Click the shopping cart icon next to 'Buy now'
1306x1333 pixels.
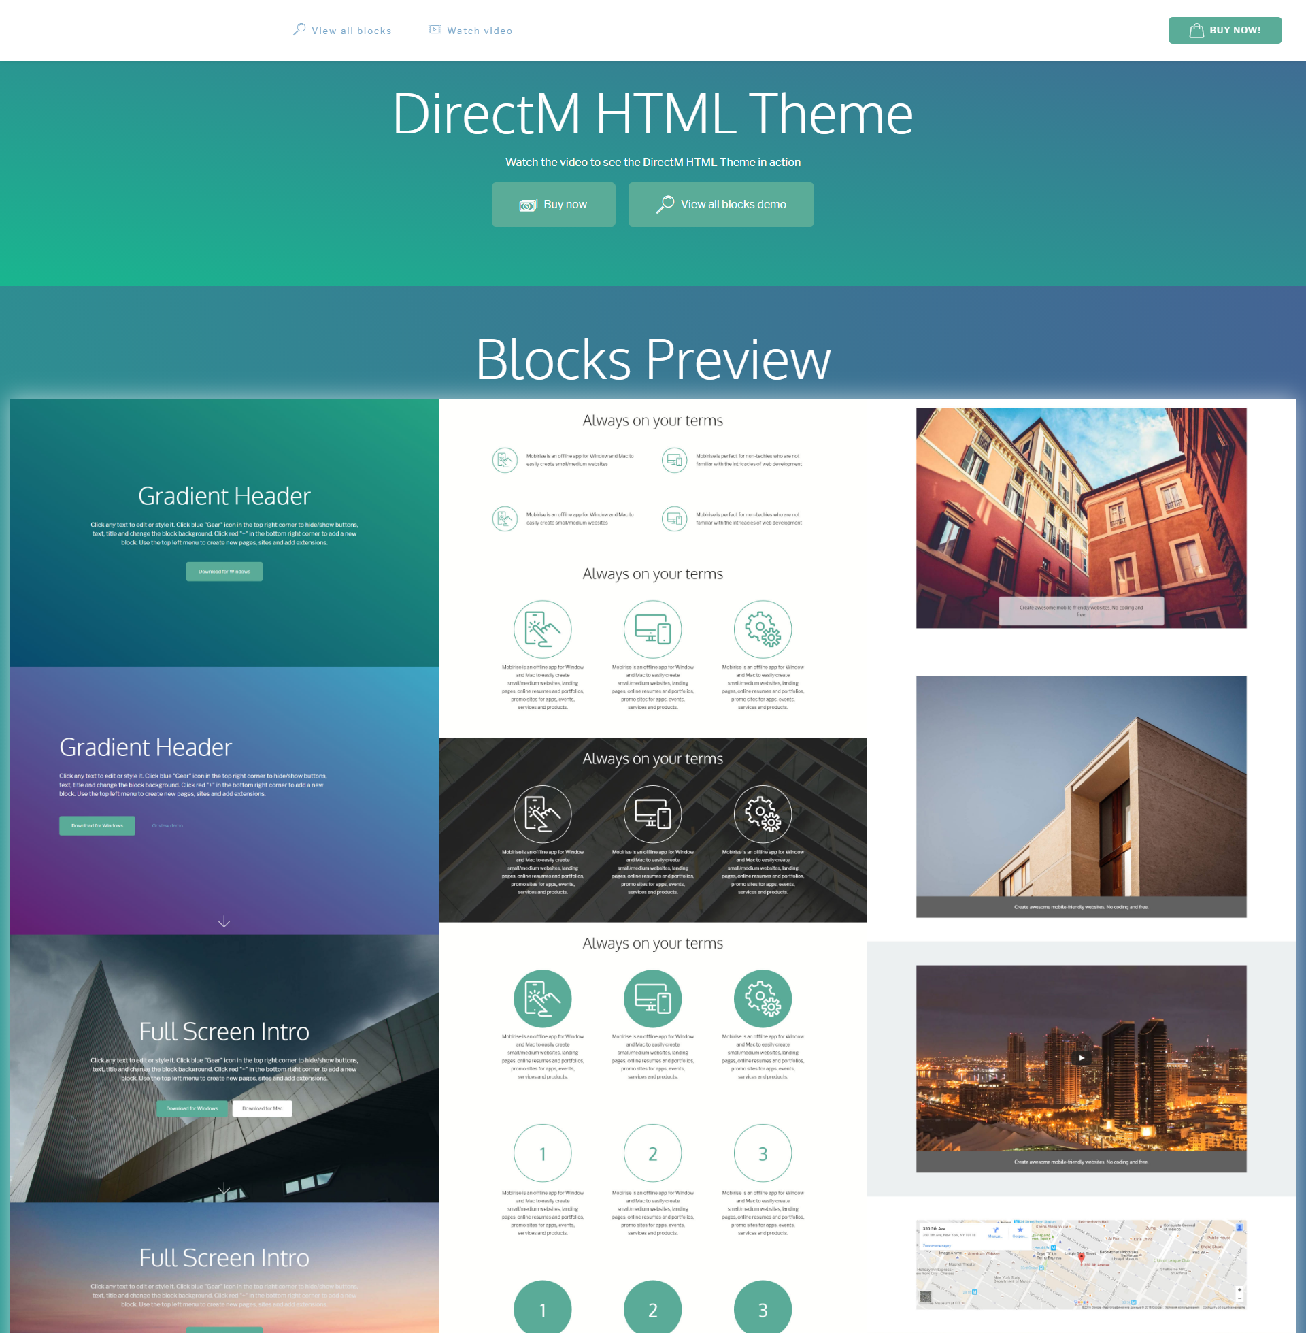(1194, 29)
